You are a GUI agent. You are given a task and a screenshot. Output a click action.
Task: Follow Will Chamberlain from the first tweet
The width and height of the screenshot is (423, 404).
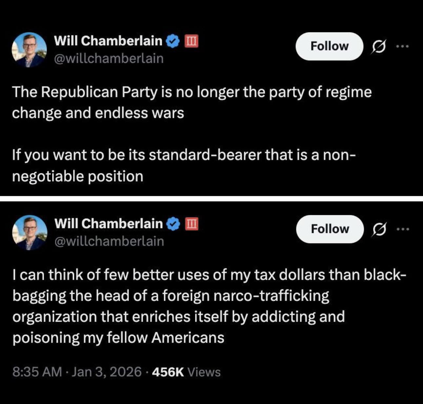pyautogui.click(x=329, y=46)
